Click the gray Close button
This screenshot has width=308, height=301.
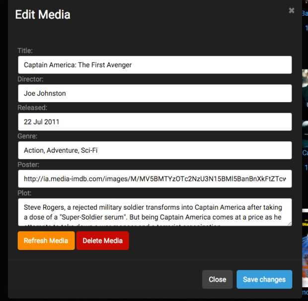click(x=217, y=280)
